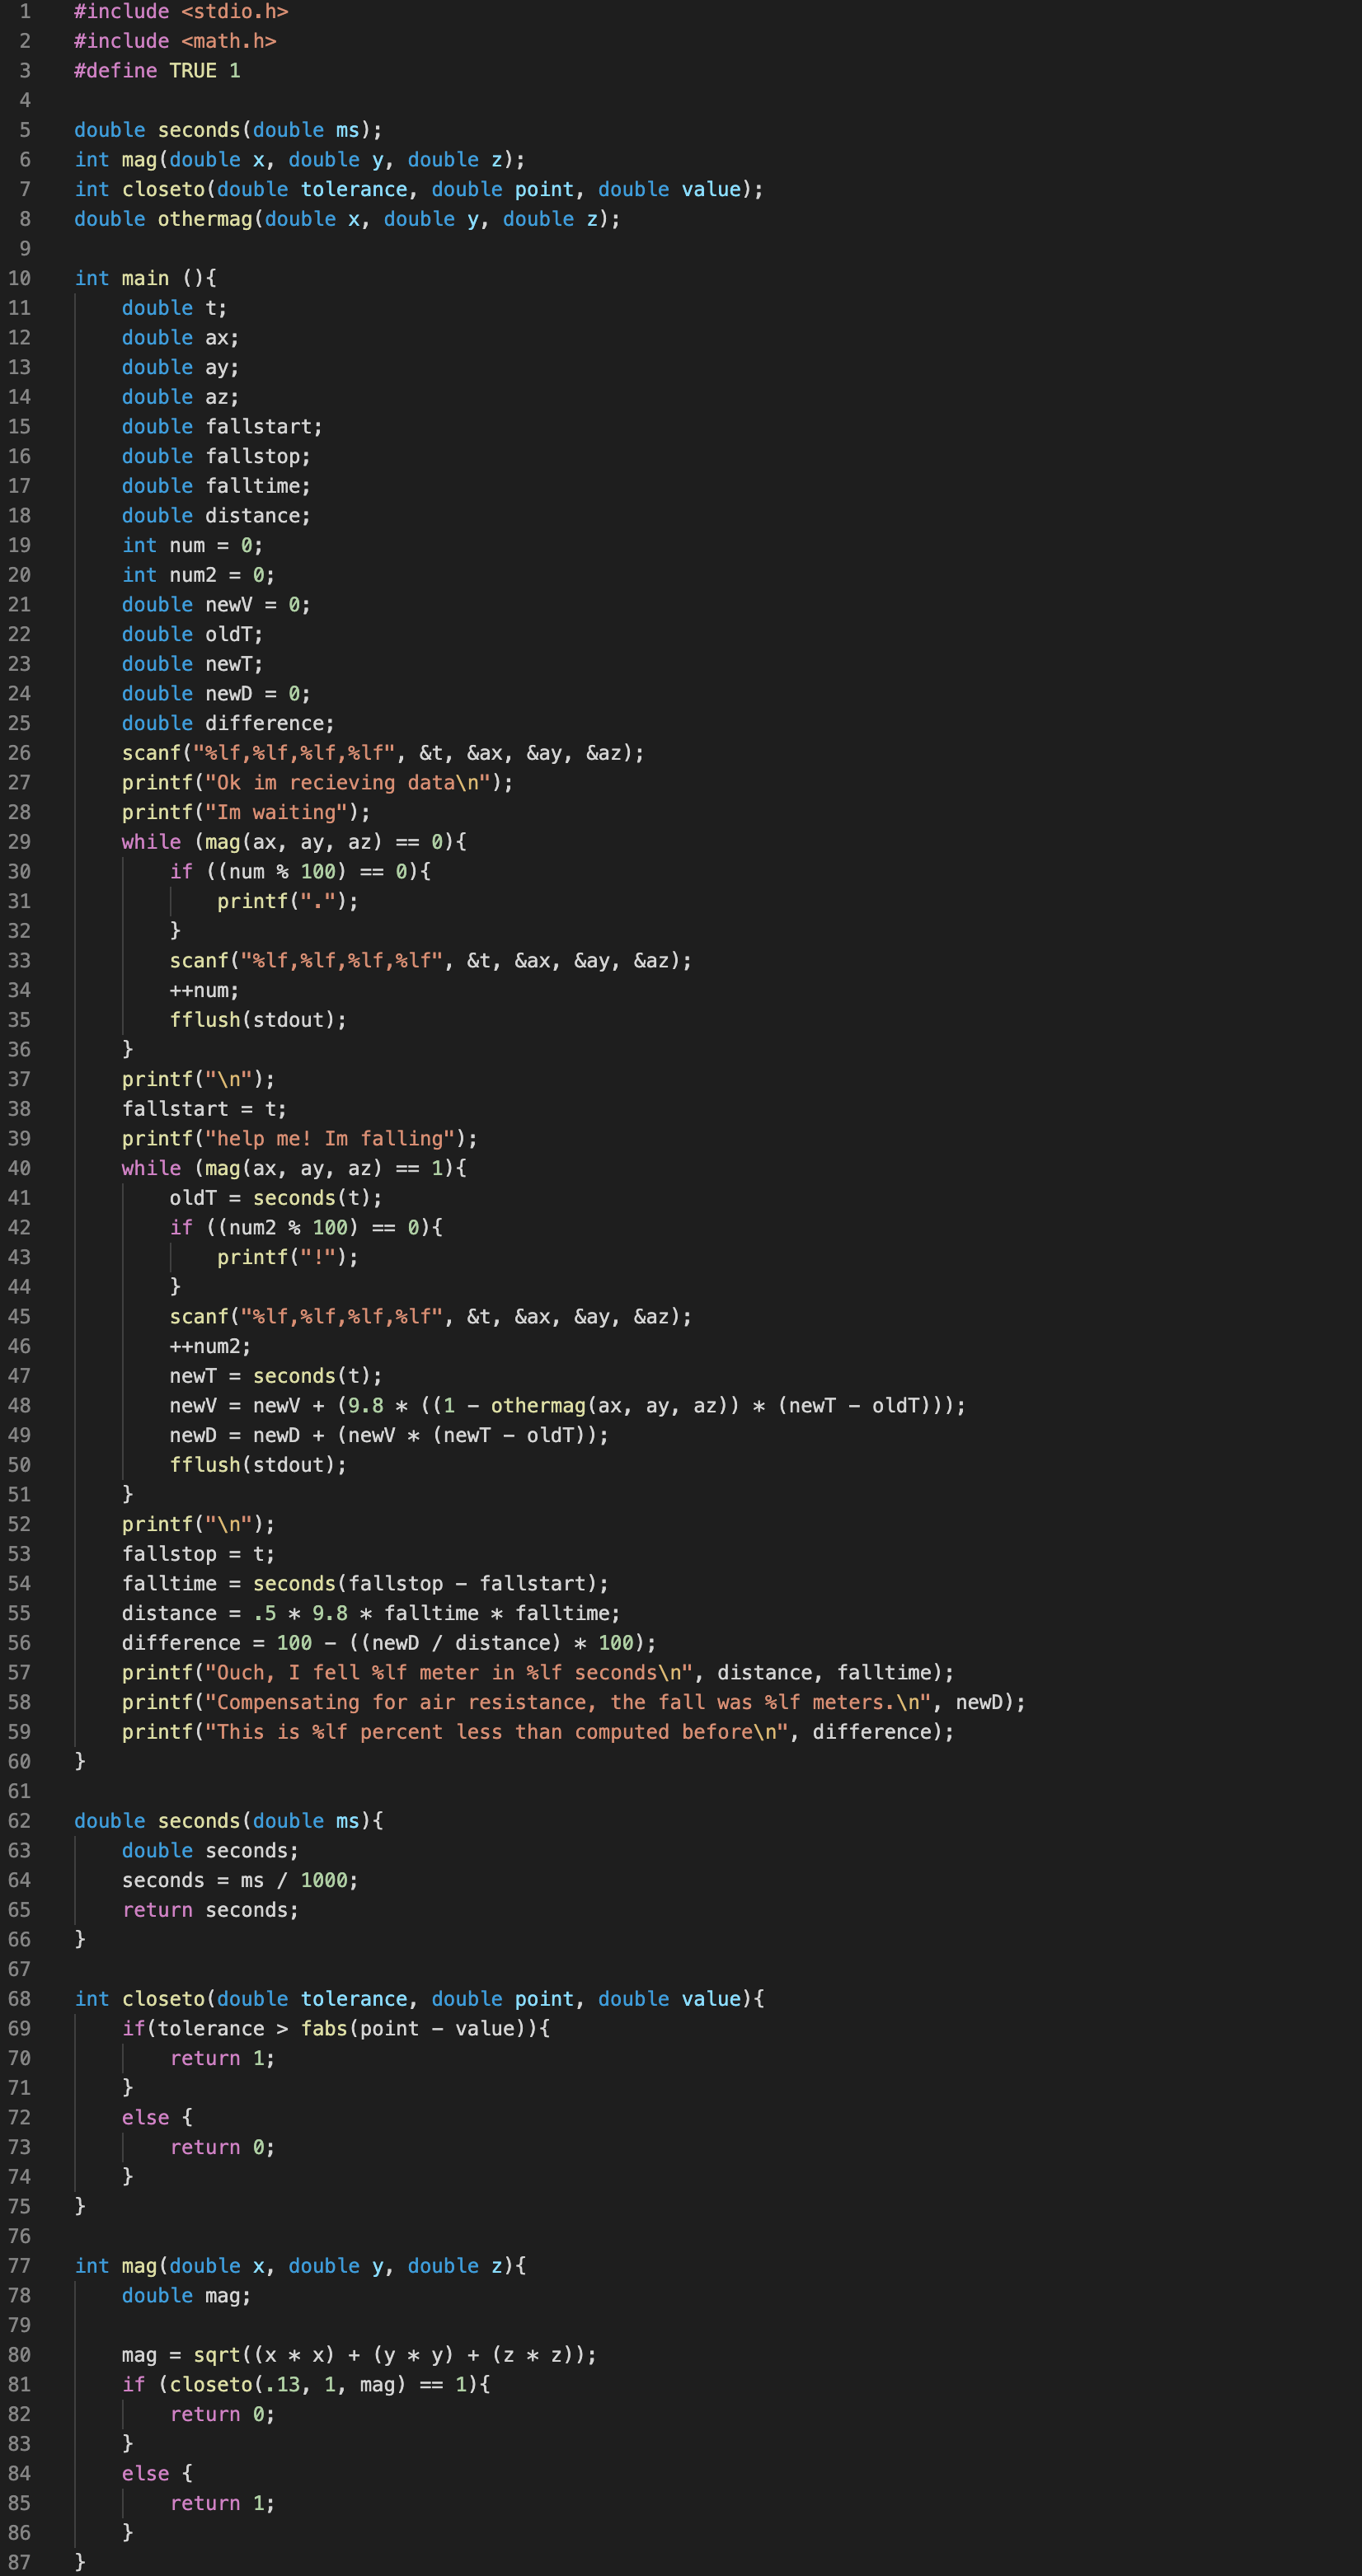Click '#include <math.h>' on line 2

click(175, 41)
